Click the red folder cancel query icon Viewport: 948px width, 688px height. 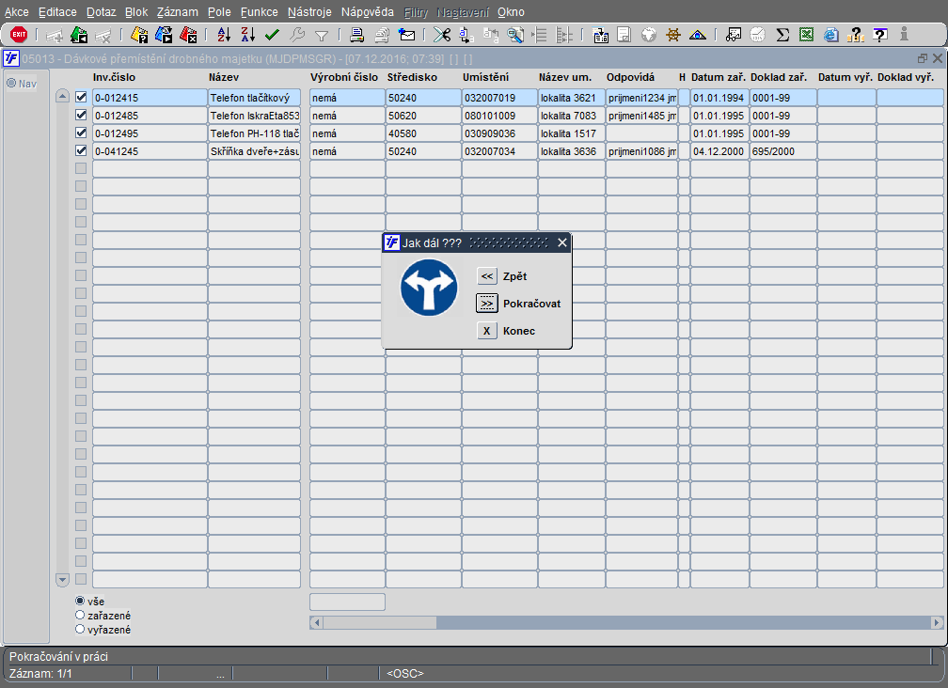188,35
